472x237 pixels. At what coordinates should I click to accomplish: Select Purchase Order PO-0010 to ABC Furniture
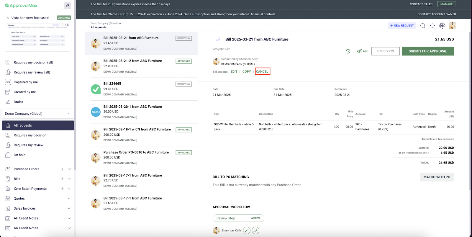(141, 158)
